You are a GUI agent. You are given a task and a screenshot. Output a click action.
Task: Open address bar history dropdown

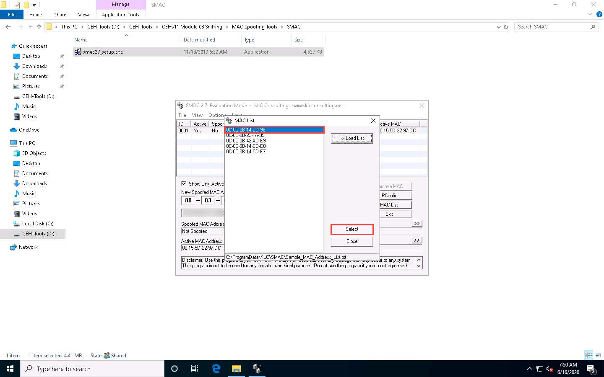tap(498, 27)
